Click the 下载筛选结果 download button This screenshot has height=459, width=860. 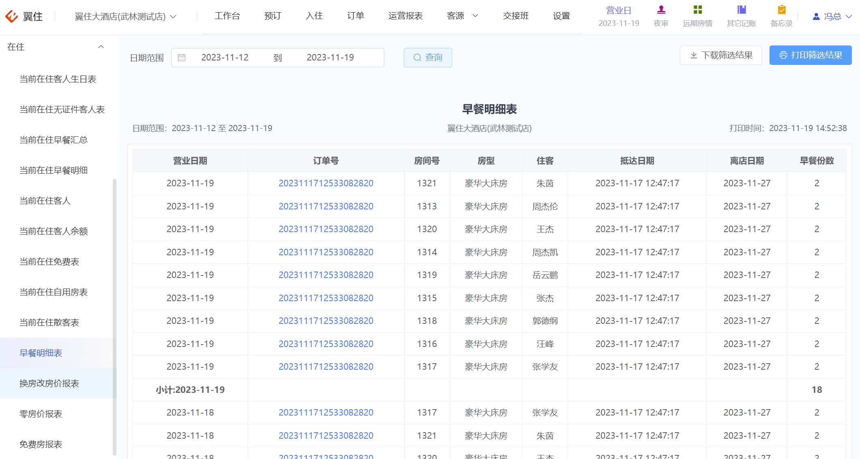click(x=721, y=55)
